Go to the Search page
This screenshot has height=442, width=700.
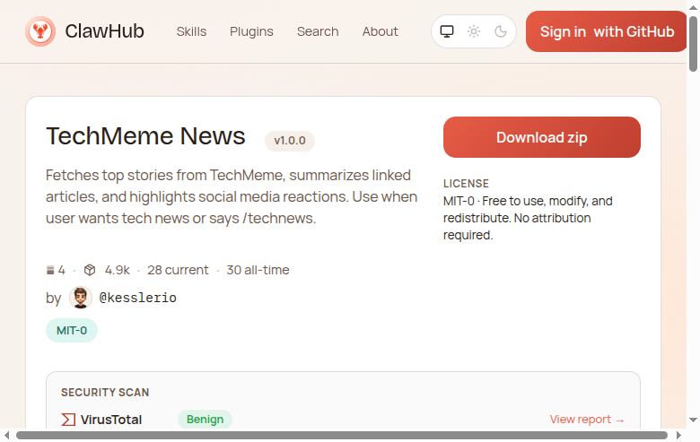tap(318, 31)
